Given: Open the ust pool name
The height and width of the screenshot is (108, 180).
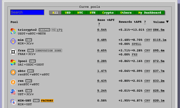Looking at the screenshot, I should click(x=21, y=91).
